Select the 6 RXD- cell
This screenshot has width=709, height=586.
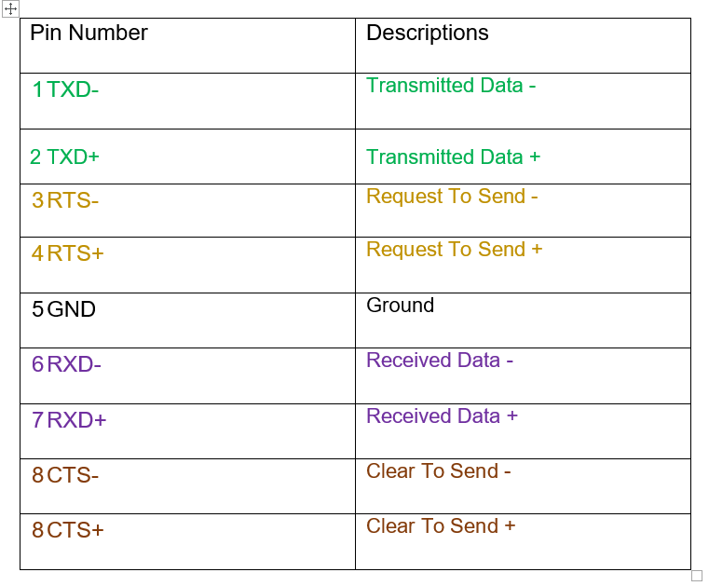[x=187, y=376]
